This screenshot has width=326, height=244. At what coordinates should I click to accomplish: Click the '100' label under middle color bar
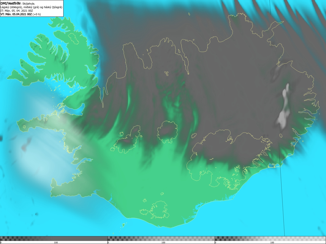(x=163, y=242)
